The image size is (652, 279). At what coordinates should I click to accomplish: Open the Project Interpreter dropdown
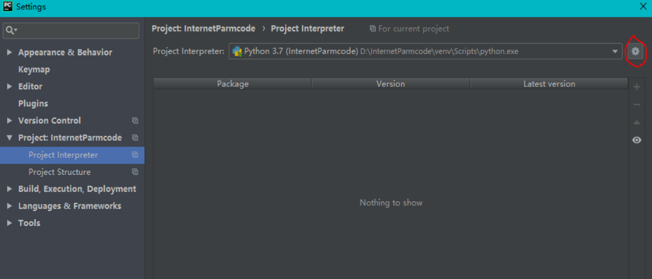[x=615, y=52]
